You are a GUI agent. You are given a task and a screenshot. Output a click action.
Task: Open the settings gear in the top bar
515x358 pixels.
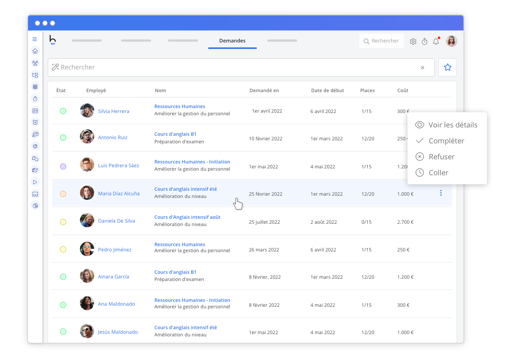[413, 41]
